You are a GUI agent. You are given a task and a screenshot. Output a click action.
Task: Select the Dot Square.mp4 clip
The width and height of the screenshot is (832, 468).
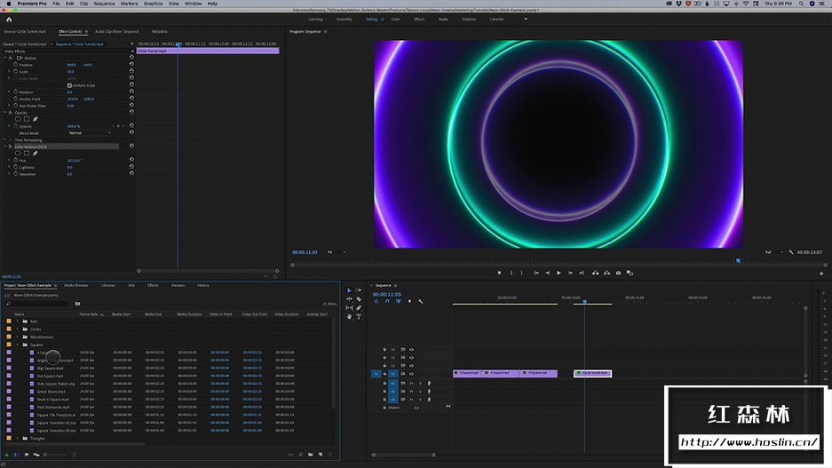click(x=50, y=376)
